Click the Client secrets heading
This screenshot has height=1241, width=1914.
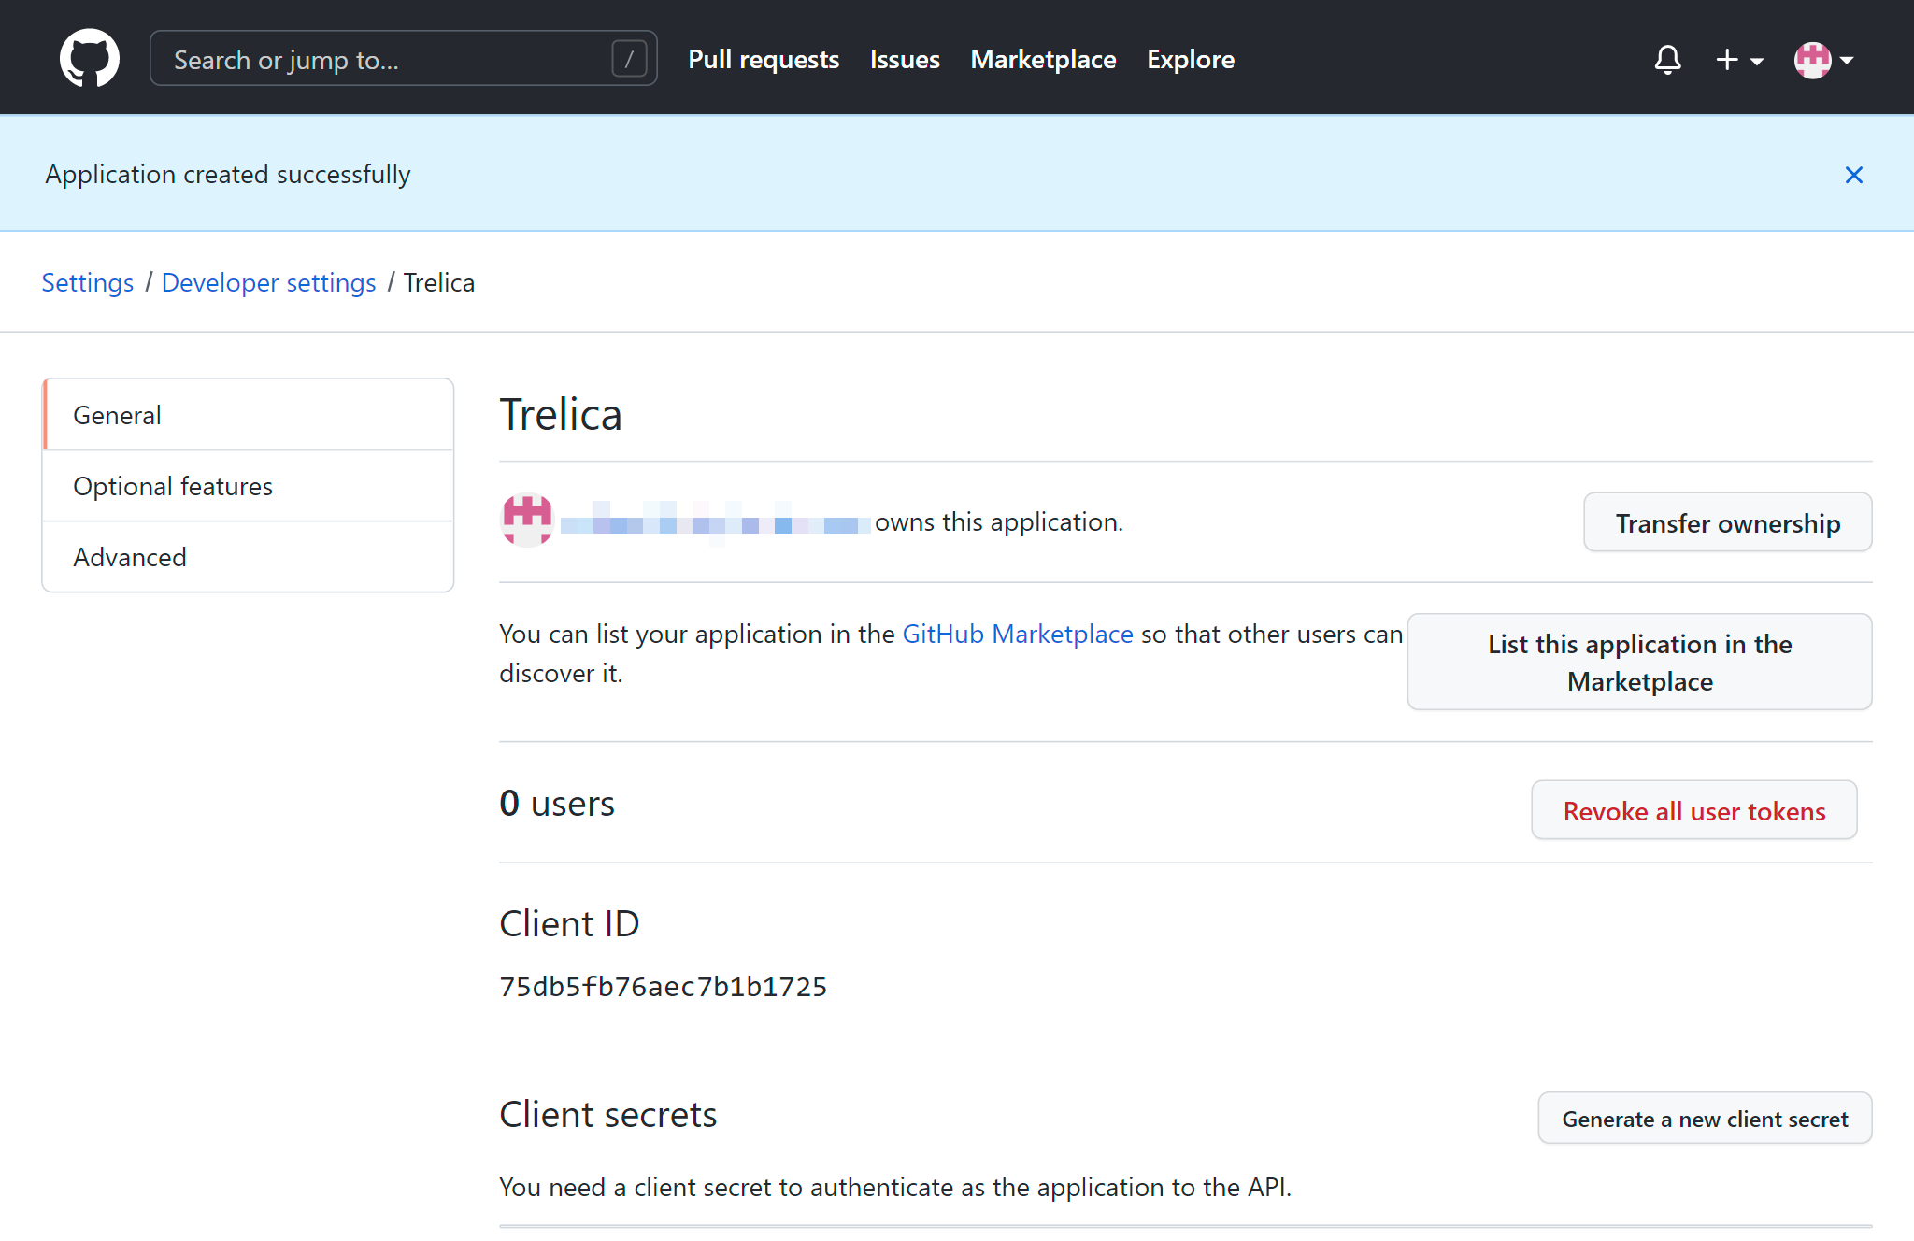pyautogui.click(x=608, y=1114)
